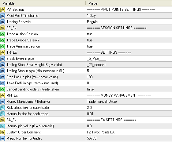172x142 pixels.
Task: Open the Pivot Point Timeframe 1 Day dropdown
Action: [x=129, y=16]
